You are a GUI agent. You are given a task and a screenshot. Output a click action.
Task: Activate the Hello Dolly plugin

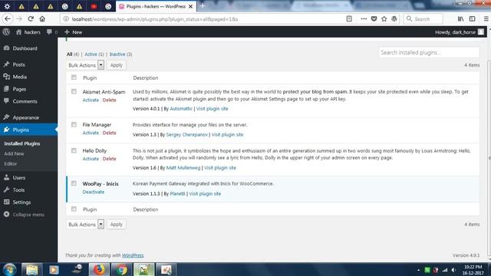click(91, 159)
